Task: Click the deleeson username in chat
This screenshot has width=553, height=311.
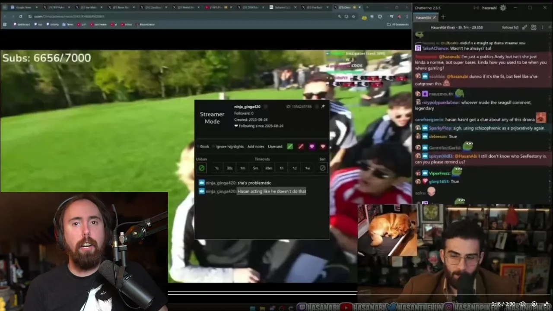Action: point(438,136)
